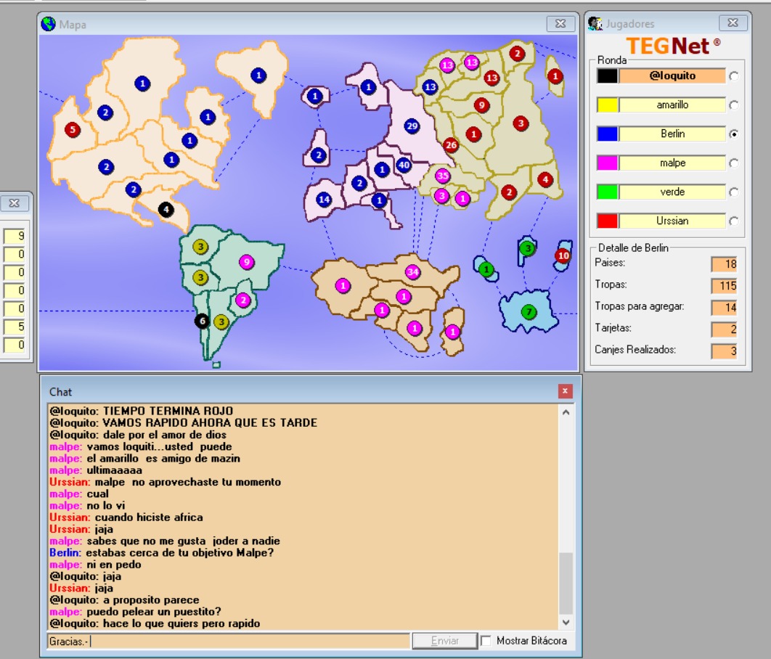Choose the Urssian player radio button
The height and width of the screenshot is (659, 771).
[733, 221]
